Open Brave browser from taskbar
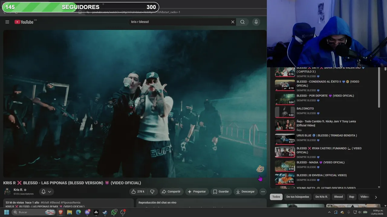 [x=60, y=212]
